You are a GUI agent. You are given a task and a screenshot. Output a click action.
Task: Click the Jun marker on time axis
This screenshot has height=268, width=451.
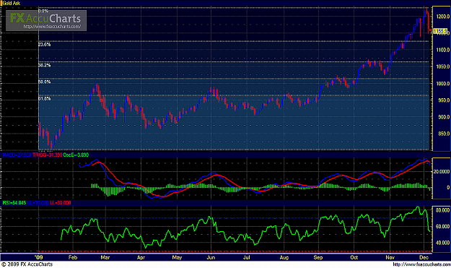(211, 257)
